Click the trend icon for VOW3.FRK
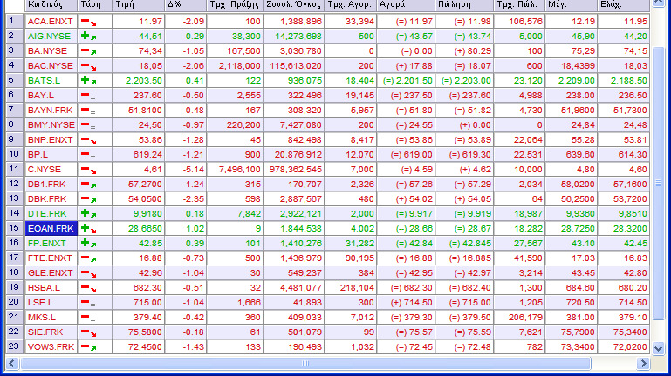Viewport: 671px width, 376px height. (x=89, y=347)
